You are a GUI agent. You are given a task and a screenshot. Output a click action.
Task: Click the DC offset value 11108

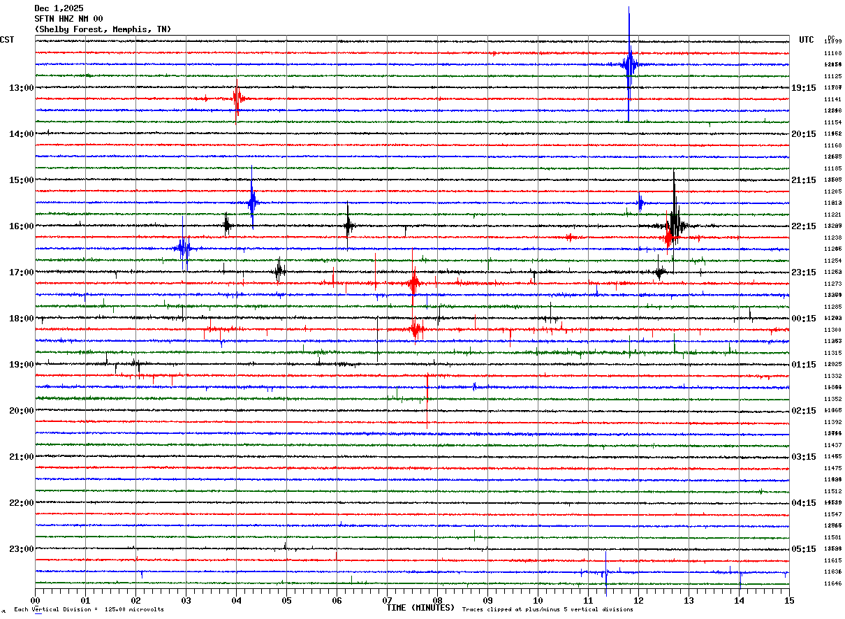point(832,53)
